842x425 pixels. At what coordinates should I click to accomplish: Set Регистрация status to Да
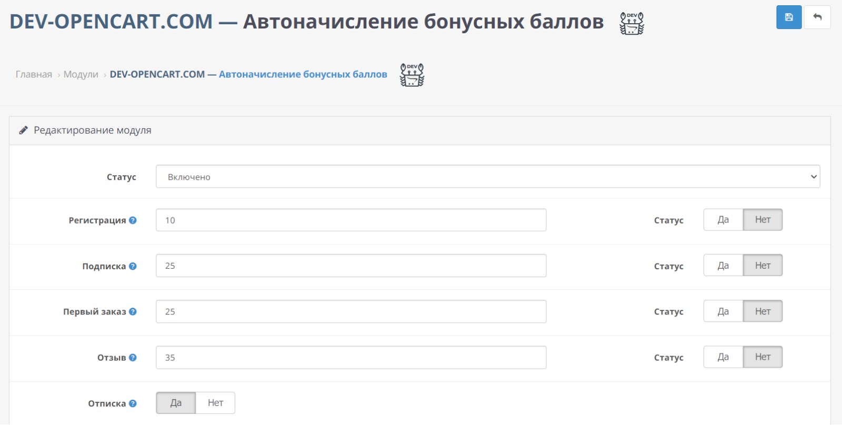723,220
